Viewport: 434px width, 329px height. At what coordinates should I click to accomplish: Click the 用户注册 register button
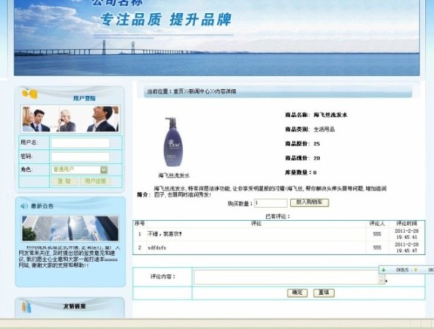[x=95, y=182]
